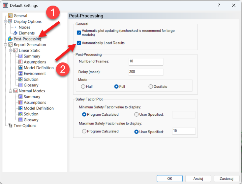Click the Zastosuj apply button
The width and height of the screenshot is (242, 184).
[226, 178]
